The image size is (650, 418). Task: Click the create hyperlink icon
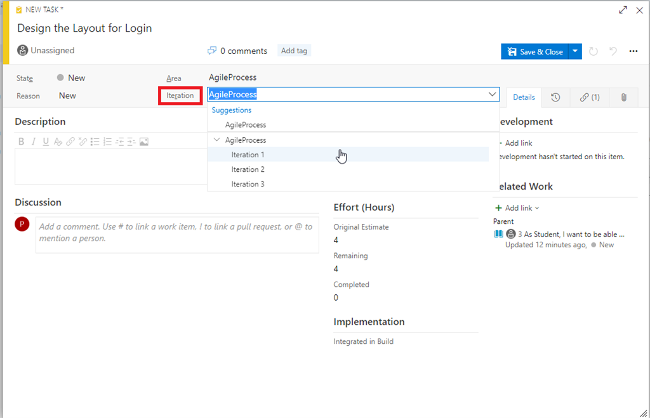[x=70, y=141]
